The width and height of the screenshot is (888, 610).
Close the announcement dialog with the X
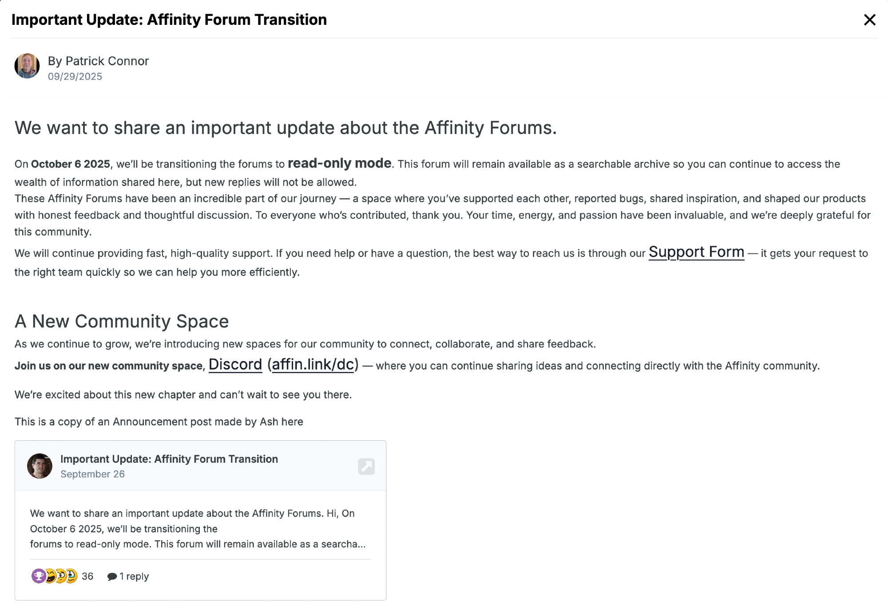click(x=869, y=20)
